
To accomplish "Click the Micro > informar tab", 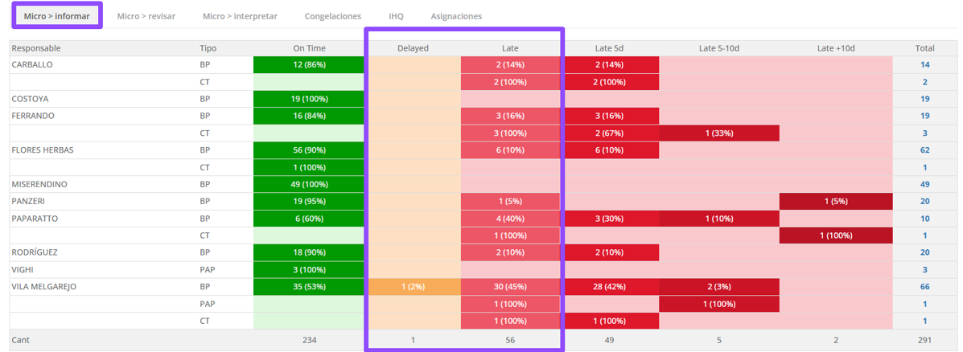I will pos(56,16).
